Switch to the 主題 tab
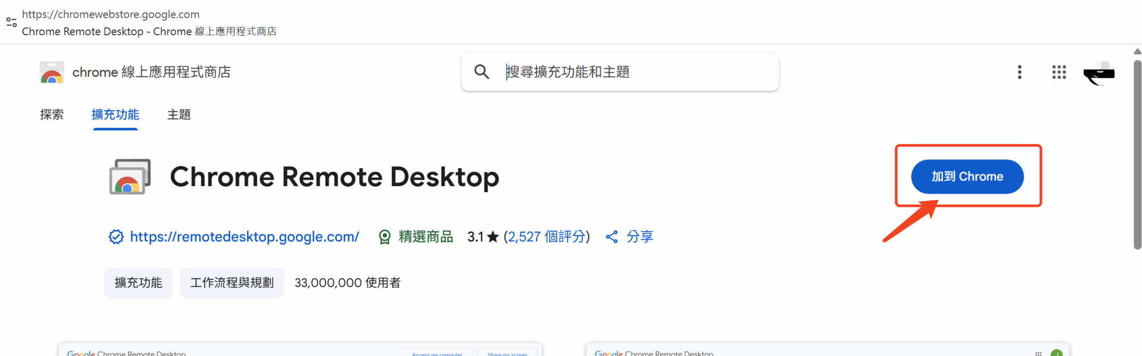The width and height of the screenshot is (1142, 356). pyautogui.click(x=179, y=115)
